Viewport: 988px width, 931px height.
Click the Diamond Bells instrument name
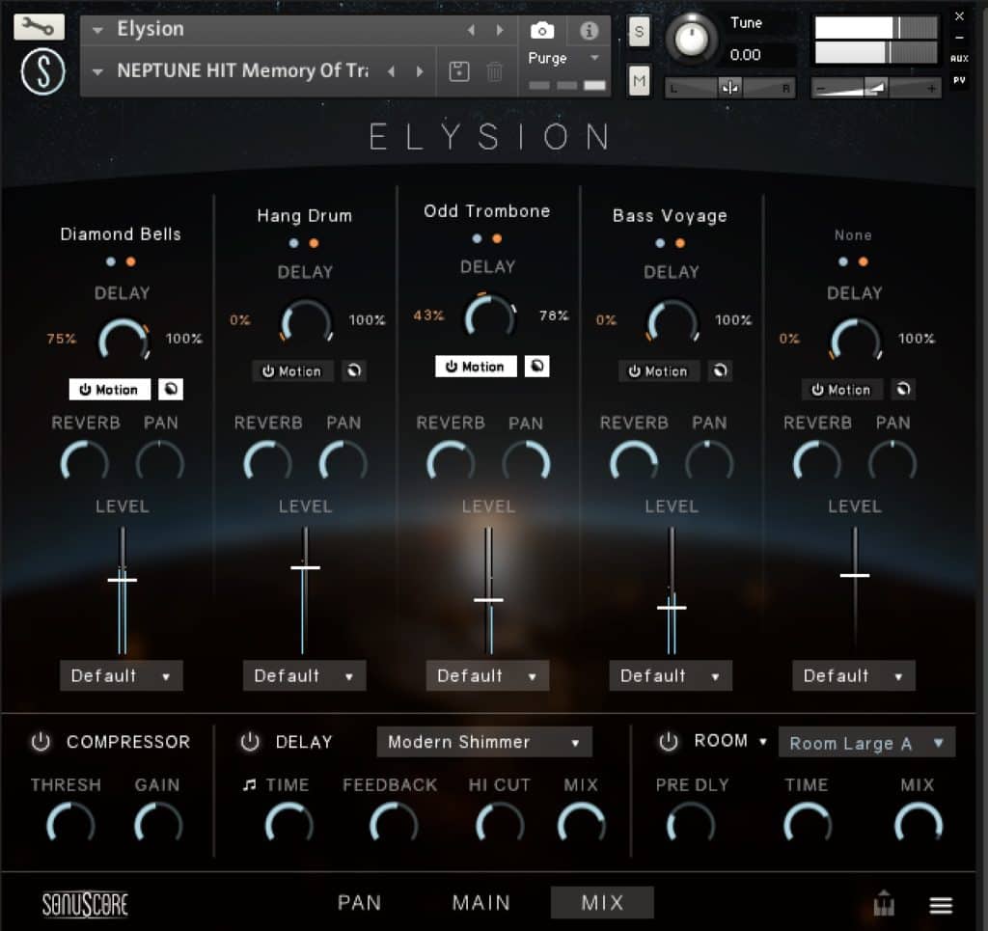[121, 234]
